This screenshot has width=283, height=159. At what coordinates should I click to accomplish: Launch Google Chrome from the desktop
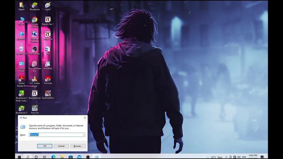[34, 22]
